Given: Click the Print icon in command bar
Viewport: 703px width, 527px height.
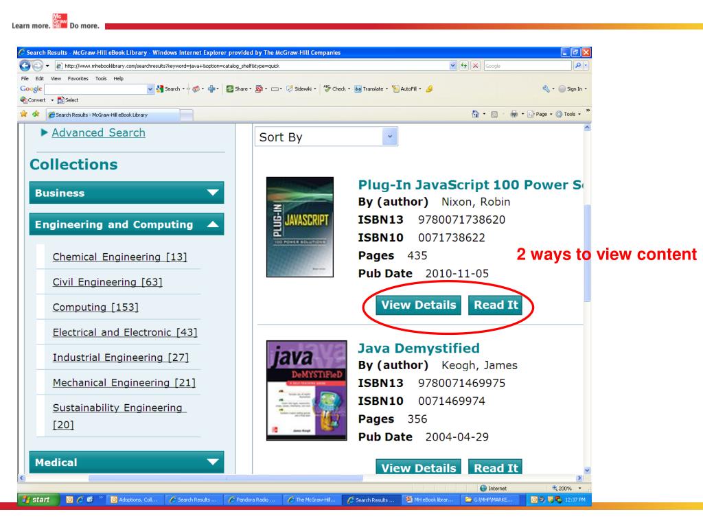Looking at the screenshot, I should pyautogui.click(x=514, y=114).
